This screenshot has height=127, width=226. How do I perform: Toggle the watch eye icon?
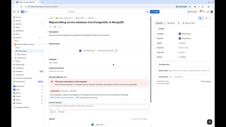tap(201, 18)
